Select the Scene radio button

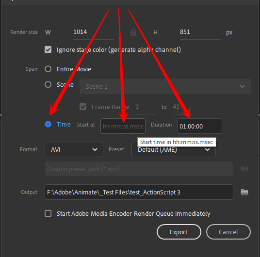click(48, 84)
